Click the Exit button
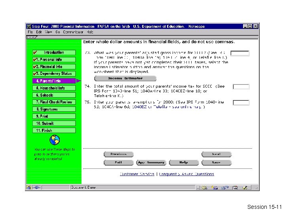This screenshot has height=214, width=285. pyautogui.click(x=119, y=162)
